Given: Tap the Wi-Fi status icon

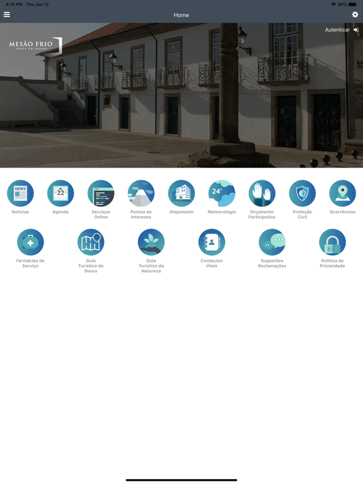Looking at the screenshot, I should pos(333,4).
